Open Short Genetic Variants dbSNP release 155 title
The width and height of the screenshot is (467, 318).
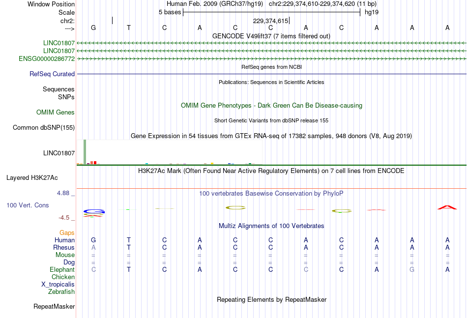(271, 120)
